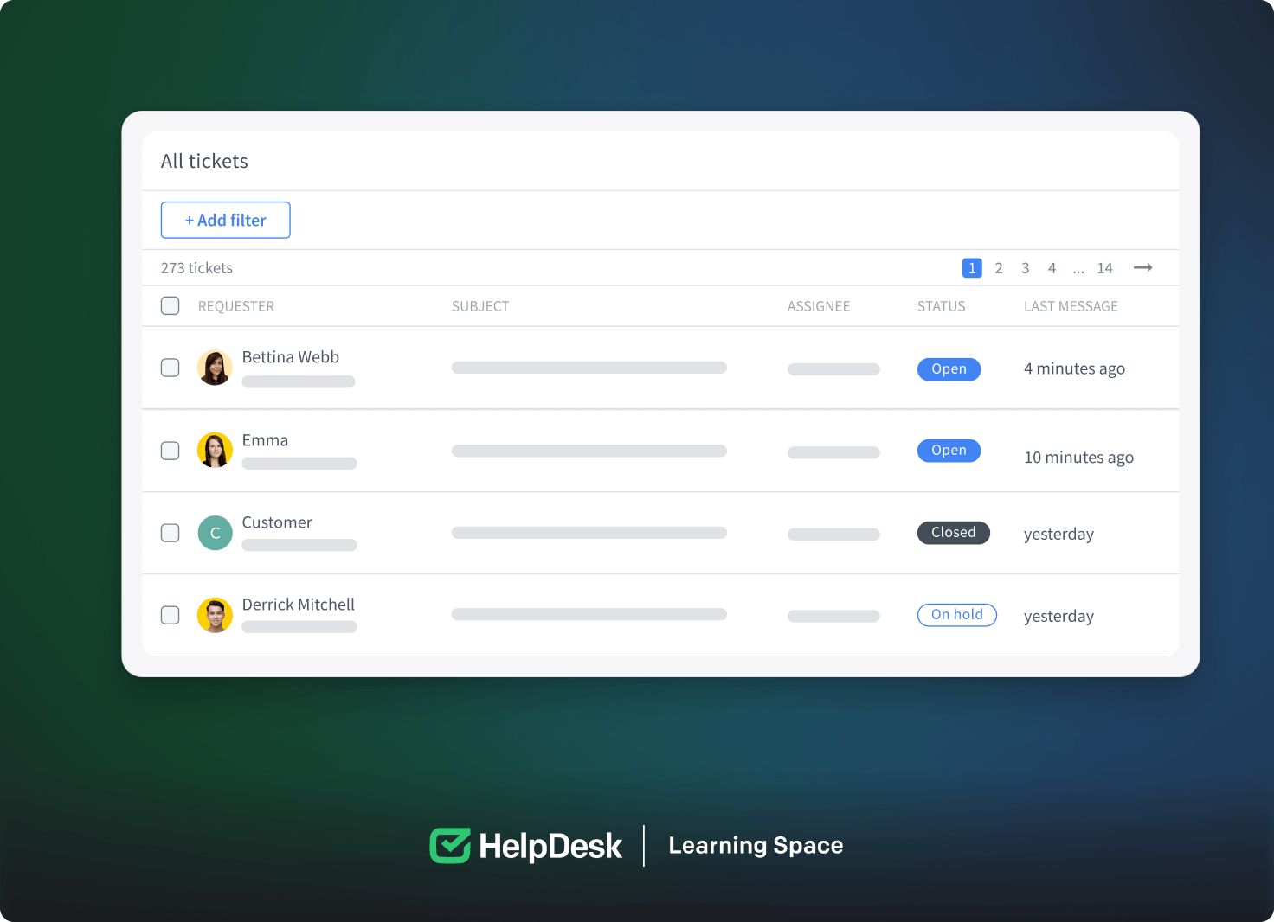The width and height of the screenshot is (1274, 922).
Task: Click Bettina Webb's profile avatar
Action: coord(215,367)
